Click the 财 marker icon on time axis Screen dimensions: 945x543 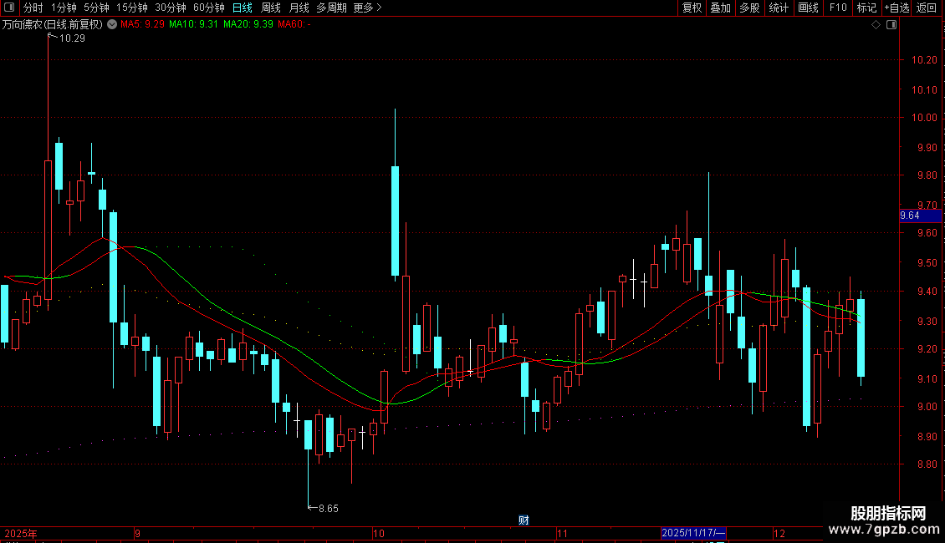pos(524,520)
